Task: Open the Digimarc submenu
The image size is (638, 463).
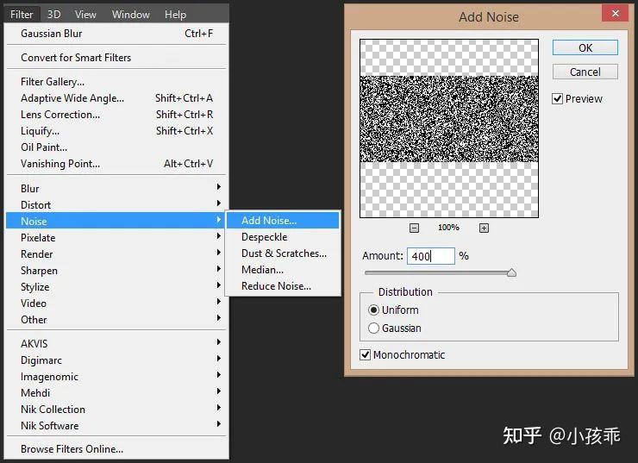Action: (x=116, y=360)
